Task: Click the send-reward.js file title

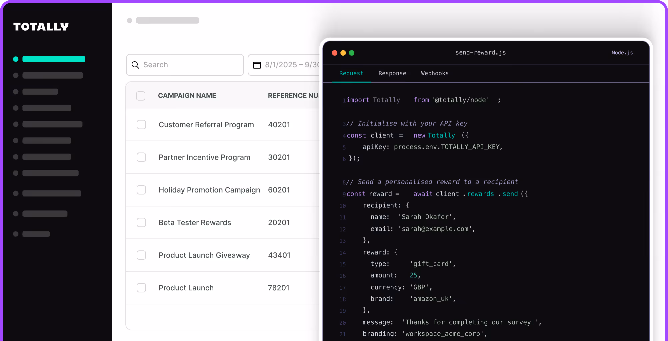Action: point(481,53)
